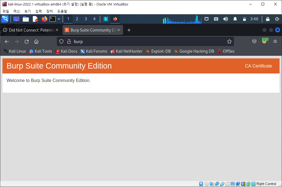Open the network connection tray icon
The height and width of the screenshot is (187, 282).
[x=206, y=19]
